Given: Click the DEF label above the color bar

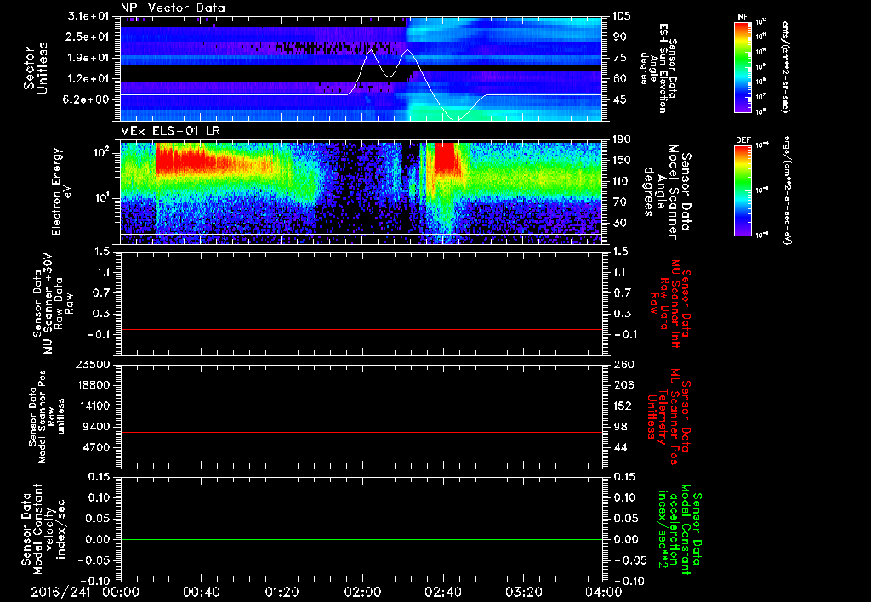Looking at the screenshot, I should coord(743,140).
